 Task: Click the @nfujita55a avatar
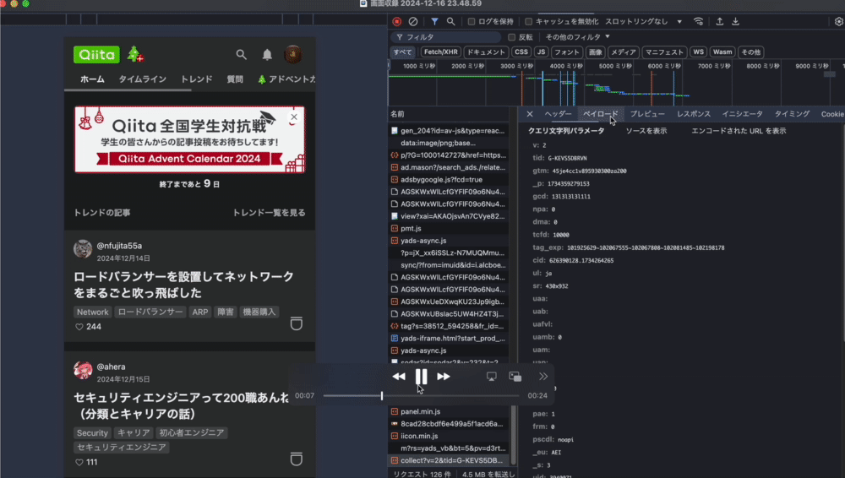coord(83,249)
